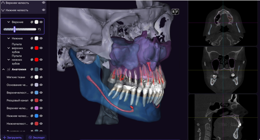Show the hidden Мягкие ткани layer
The image size is (260, 140).
(x=41, y=77)
